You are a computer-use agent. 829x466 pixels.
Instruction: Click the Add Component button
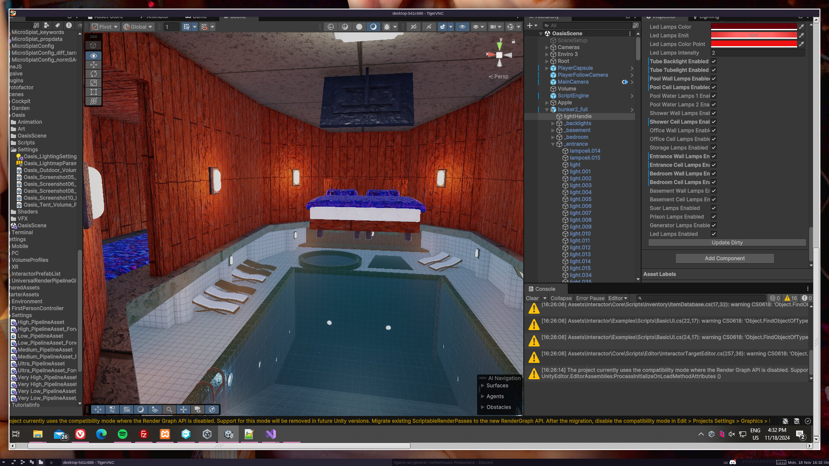725,258
